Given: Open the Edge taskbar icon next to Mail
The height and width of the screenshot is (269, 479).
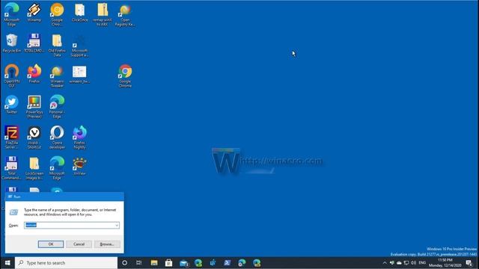Looking at the screenshot, I should [198, 262].
